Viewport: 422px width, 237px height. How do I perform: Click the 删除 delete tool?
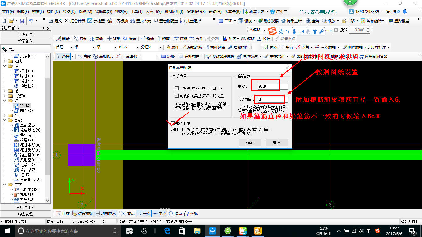[x=63, y=39]
